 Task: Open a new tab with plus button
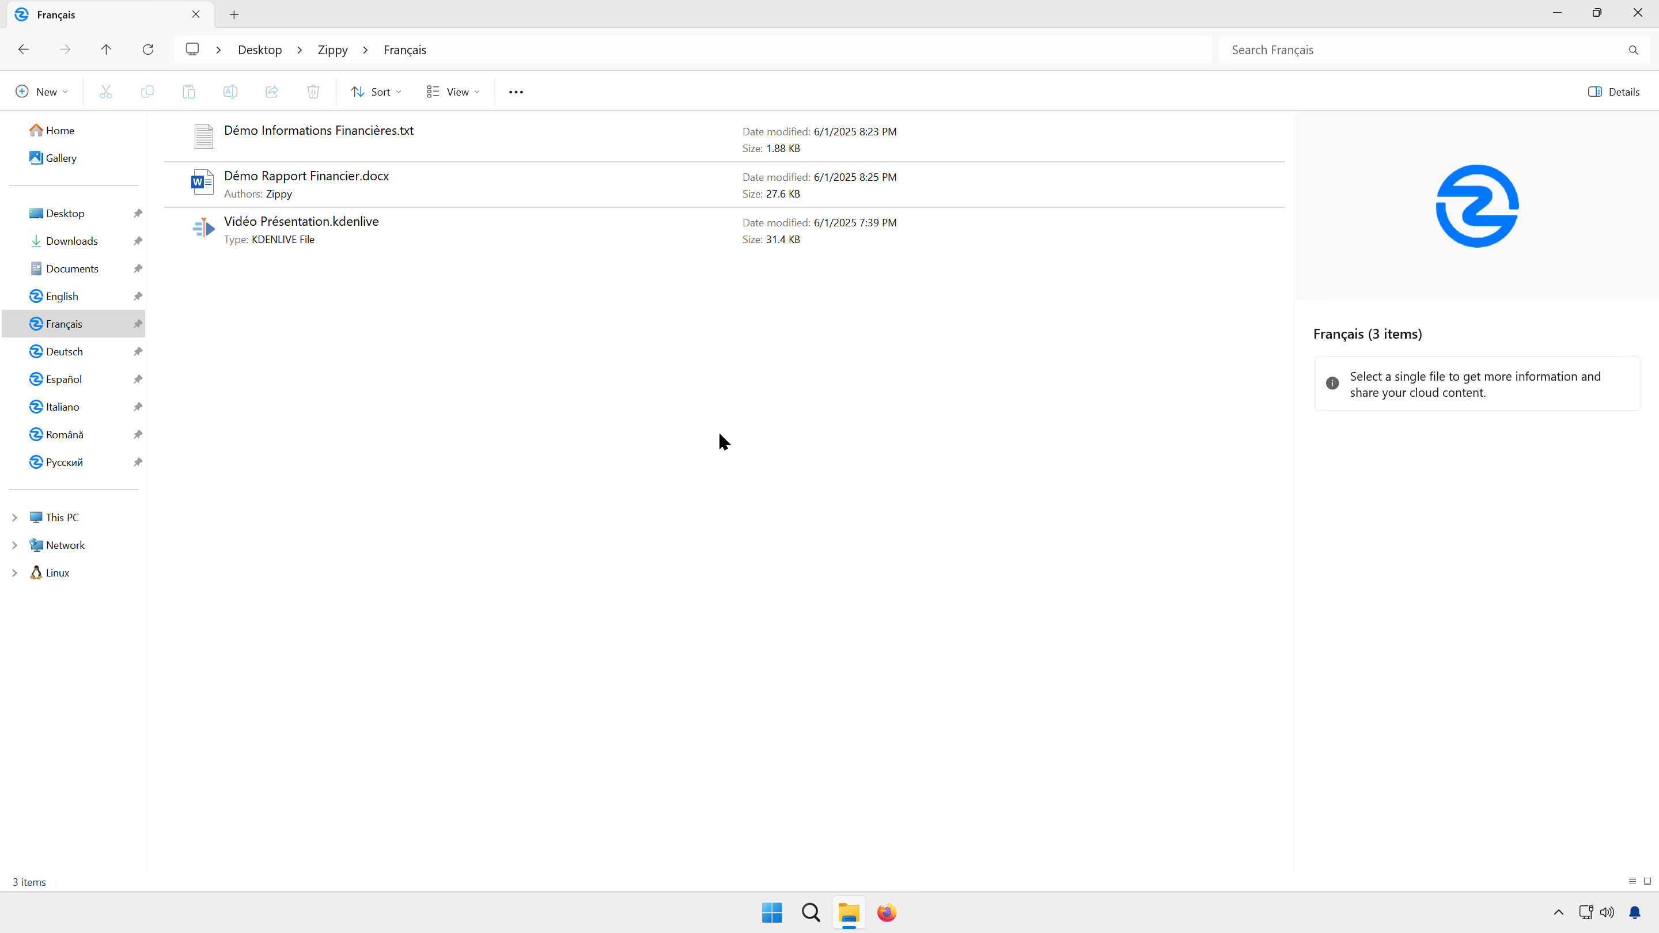coord(234,14)
